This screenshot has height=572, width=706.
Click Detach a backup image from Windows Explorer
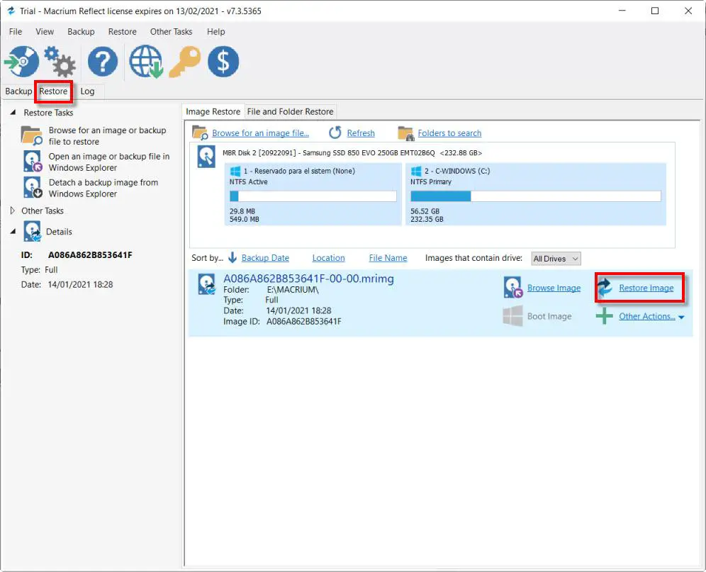click(x=103, y=188)
